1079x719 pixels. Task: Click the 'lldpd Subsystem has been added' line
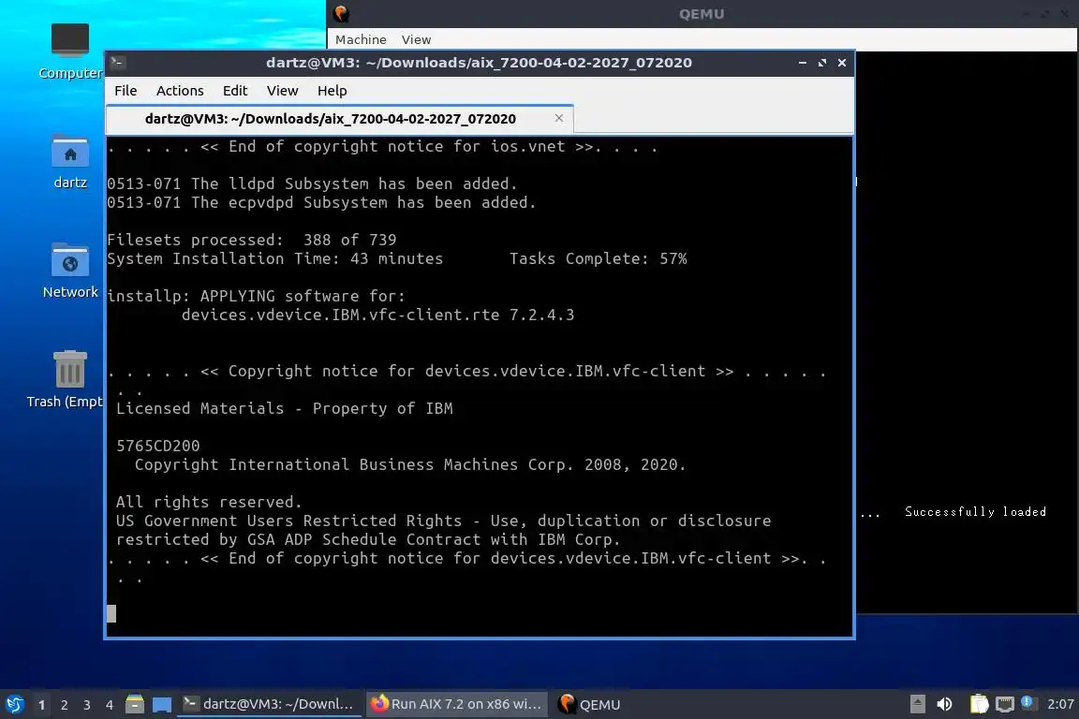click(x=312, y=183)
